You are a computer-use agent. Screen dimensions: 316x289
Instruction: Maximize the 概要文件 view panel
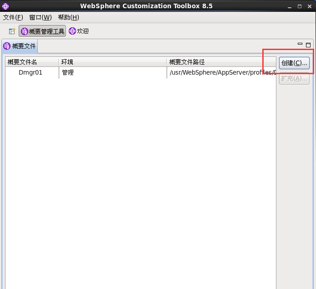[308, 45]
